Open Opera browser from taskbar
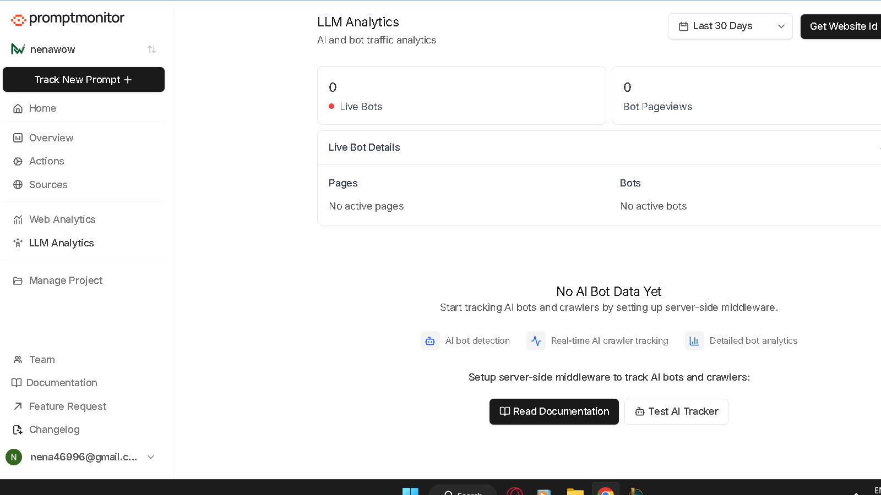 (515, 491)
